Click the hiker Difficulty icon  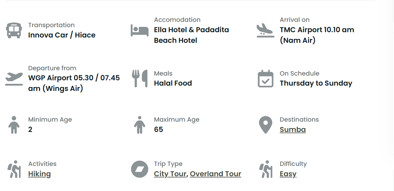click(x=265, y=169)
